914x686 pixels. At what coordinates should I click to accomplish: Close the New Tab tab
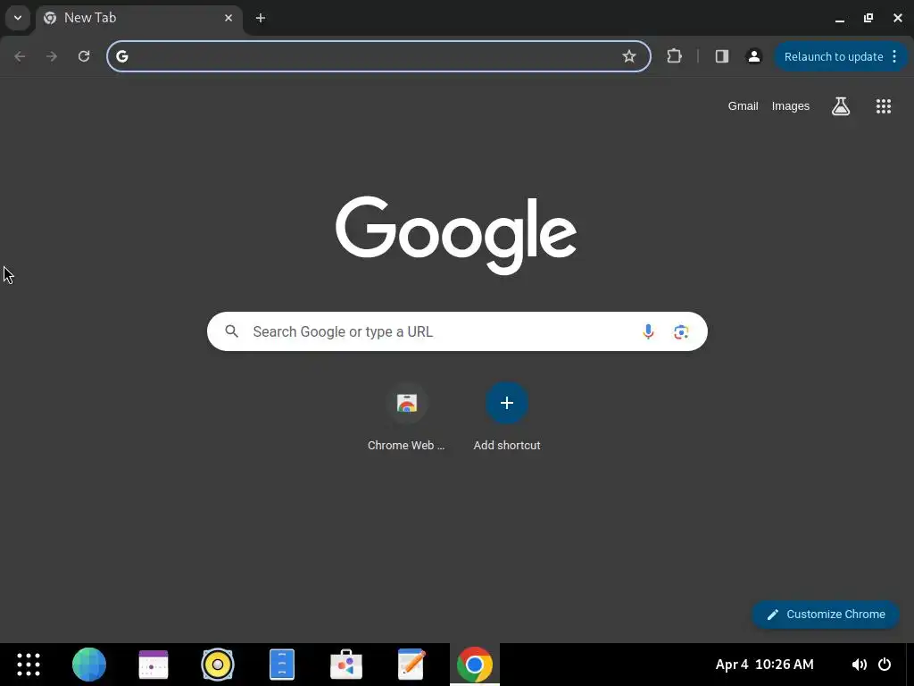click(228, 18)
